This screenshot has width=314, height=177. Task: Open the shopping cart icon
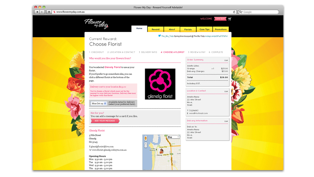(x=230, y=19)
